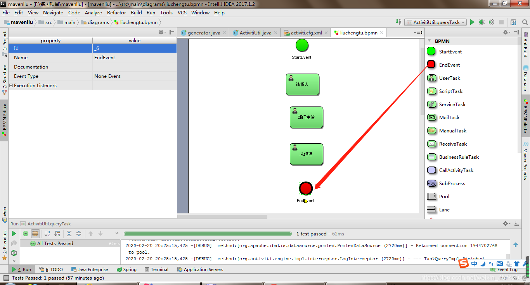Switch to the activiti.cfg.xml tab
Viewport: 530px width, 285px height.
click(x=306, y=33)
